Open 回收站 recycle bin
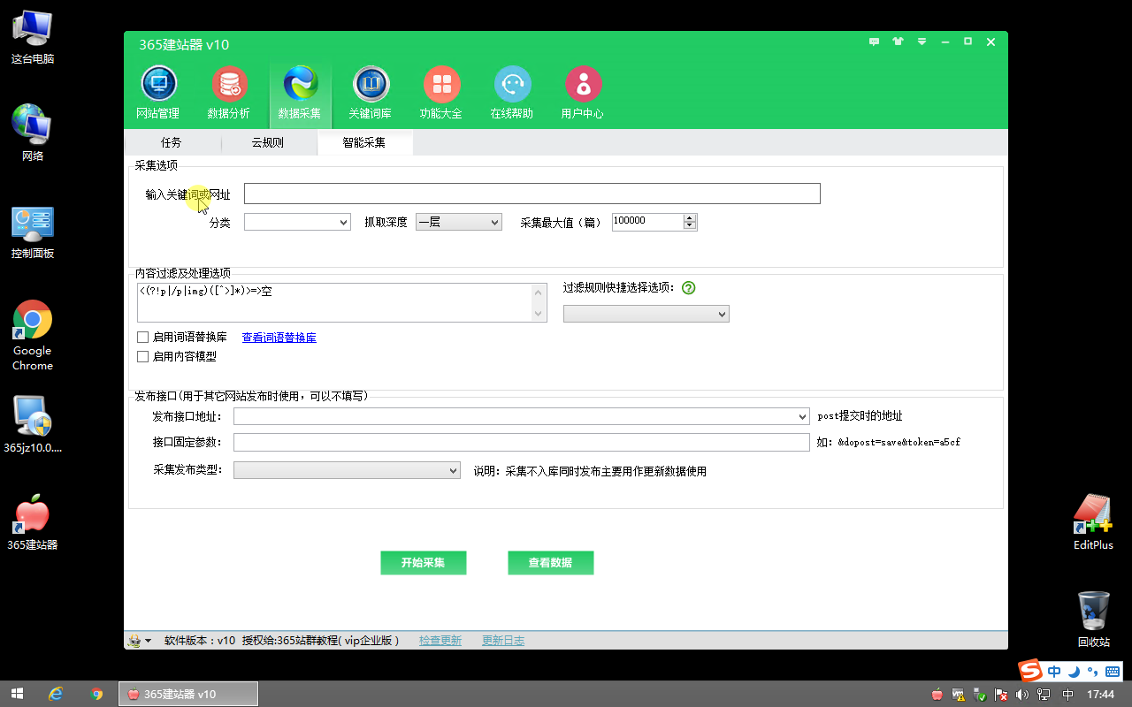The width and height of the screenshot is (1132, 707). pyautogui.click(x=1094, y=619)
